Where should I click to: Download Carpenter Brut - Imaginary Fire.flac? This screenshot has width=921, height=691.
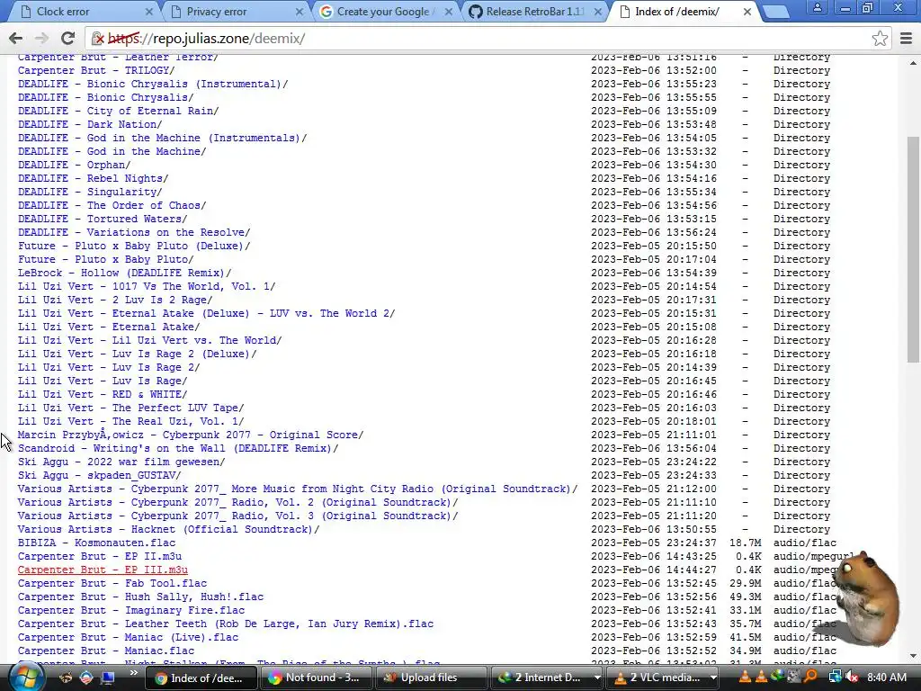tap(131, 611)
